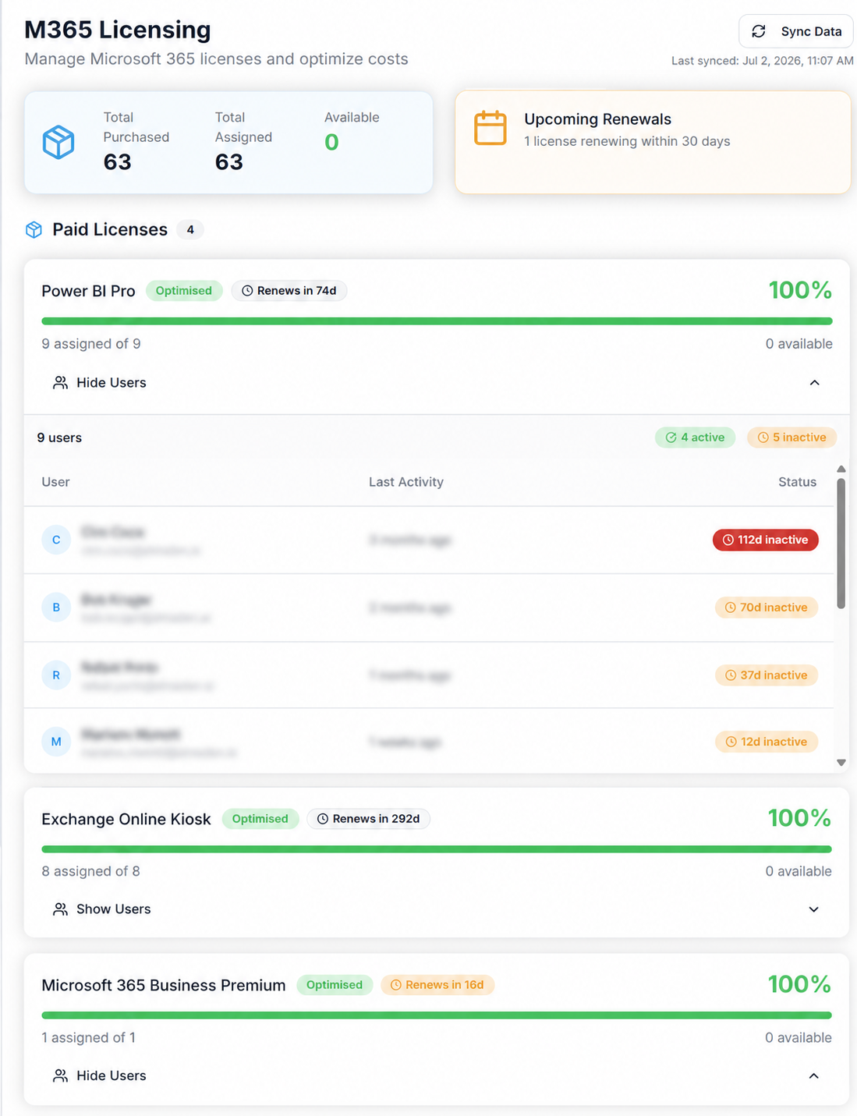This screenshot has width=857, height=1116.
Task: Click the cube icon beside Paid Licenses
Action: point(34,229)
